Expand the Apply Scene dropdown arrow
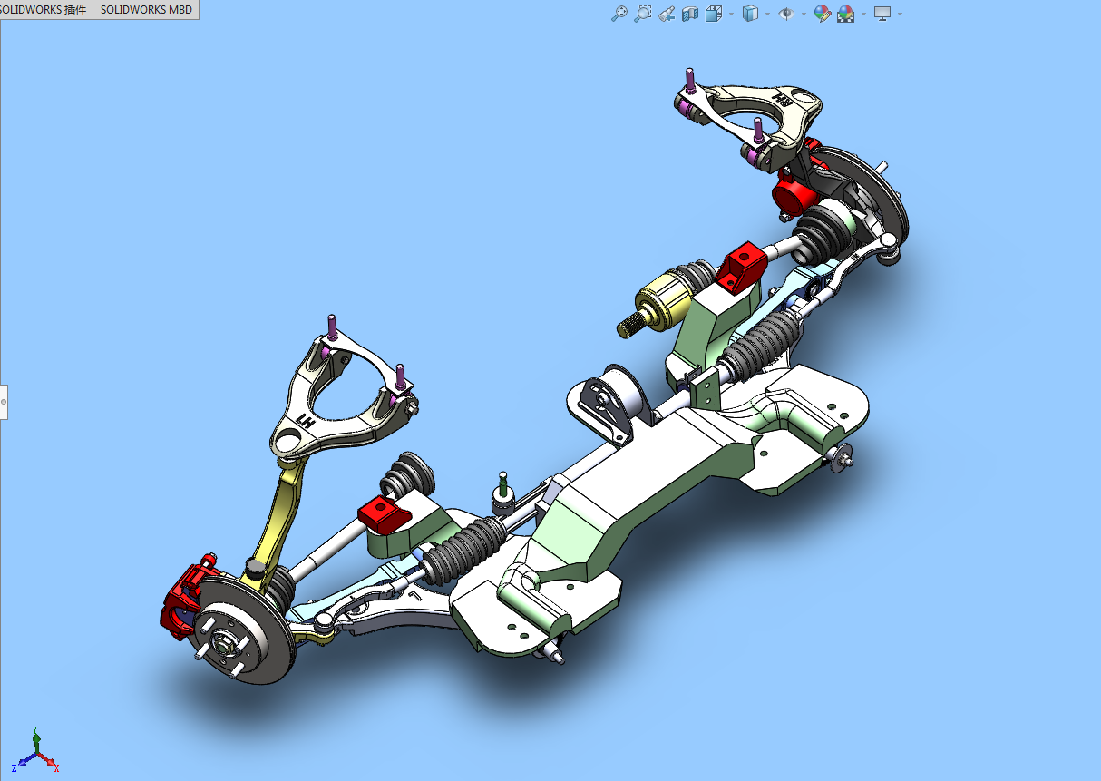Image resolution: width=1101 pixels, height=781 pixels. (x=863, y=14)
